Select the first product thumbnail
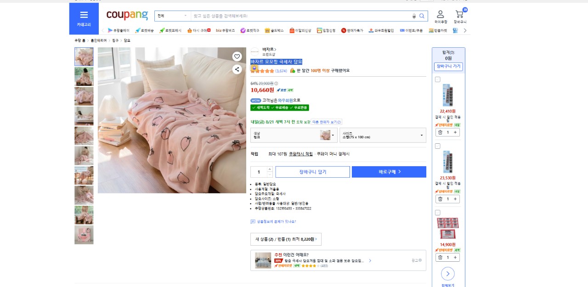588x287 pixels. (x=84, y=57)
